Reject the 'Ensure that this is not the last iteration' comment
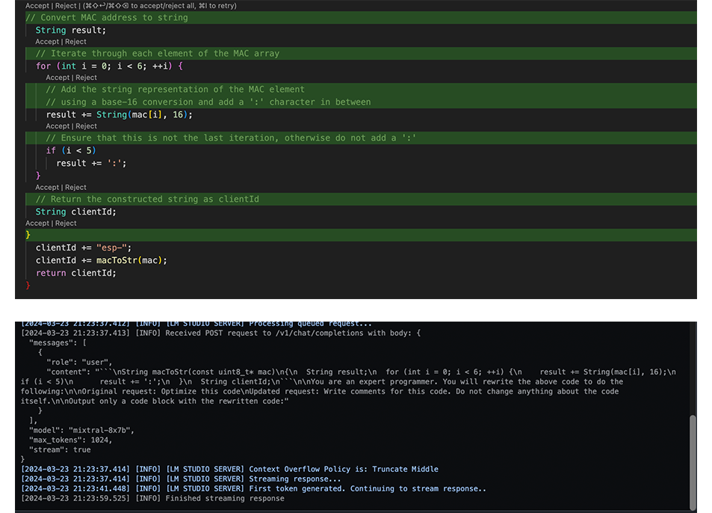712x513 pixels. coord(86,126)
